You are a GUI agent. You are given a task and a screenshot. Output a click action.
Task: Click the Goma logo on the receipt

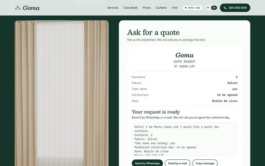pyautogui.click(x=185, y=55)
